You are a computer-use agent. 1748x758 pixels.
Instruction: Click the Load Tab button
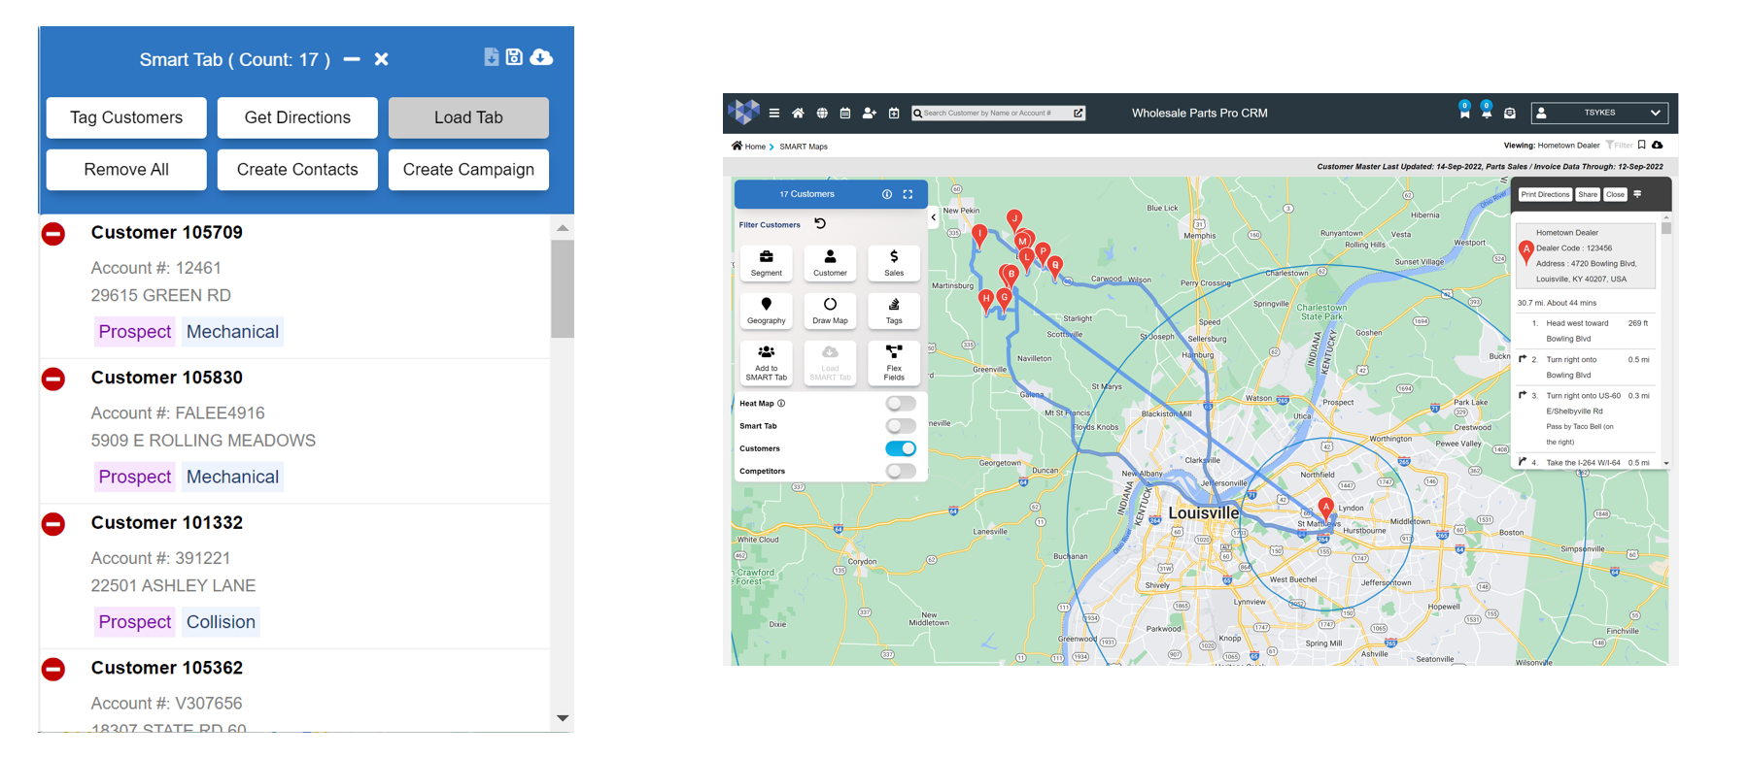tap(468, 117)
